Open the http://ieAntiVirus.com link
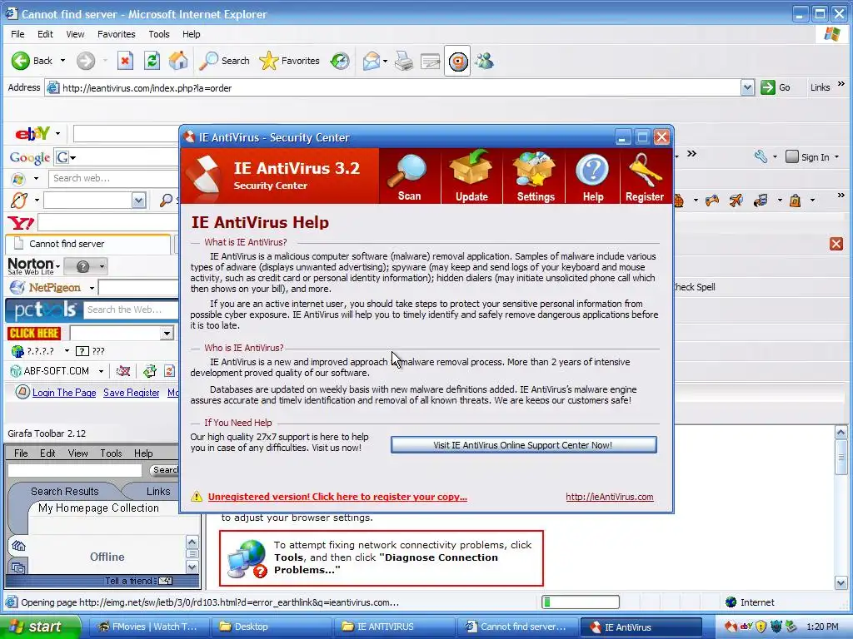The width and height of the screenshot is (853, 639). pos(609,497)
